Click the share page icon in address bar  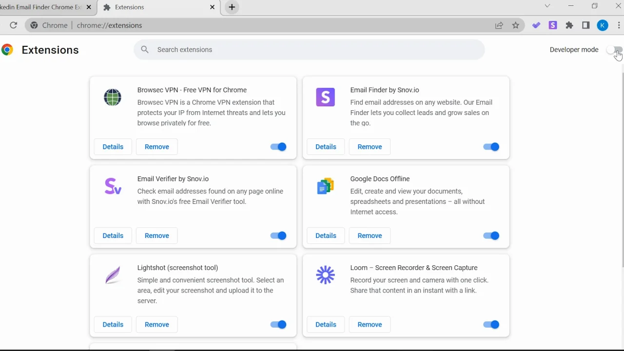(x=499, y=25)
